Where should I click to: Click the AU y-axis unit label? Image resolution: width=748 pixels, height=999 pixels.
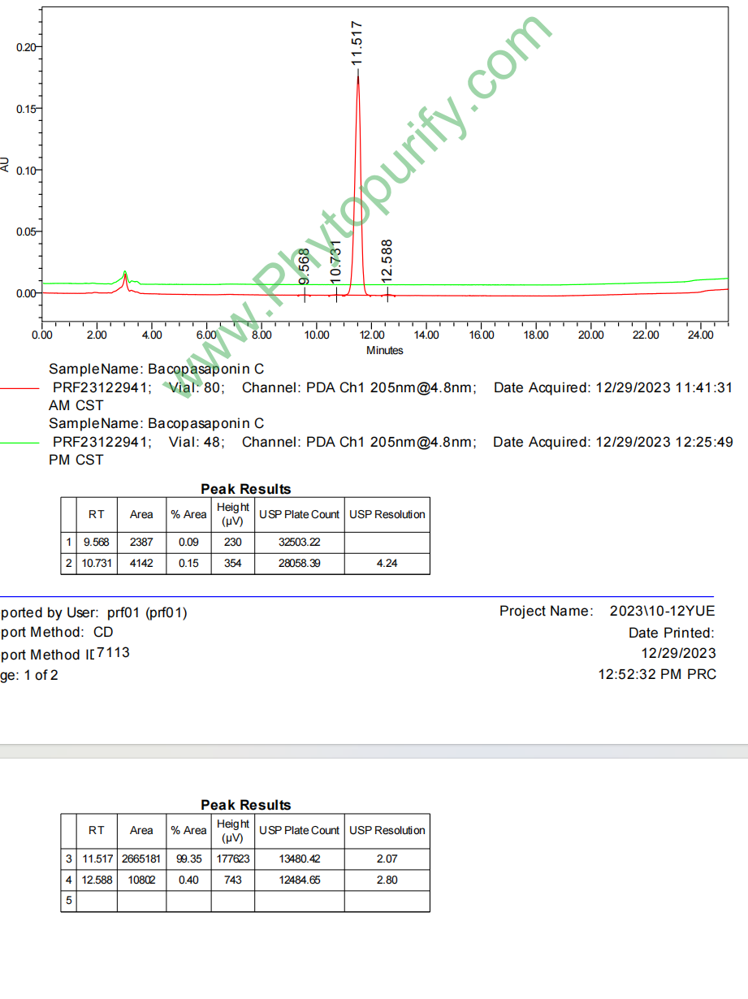click(6, 164)
